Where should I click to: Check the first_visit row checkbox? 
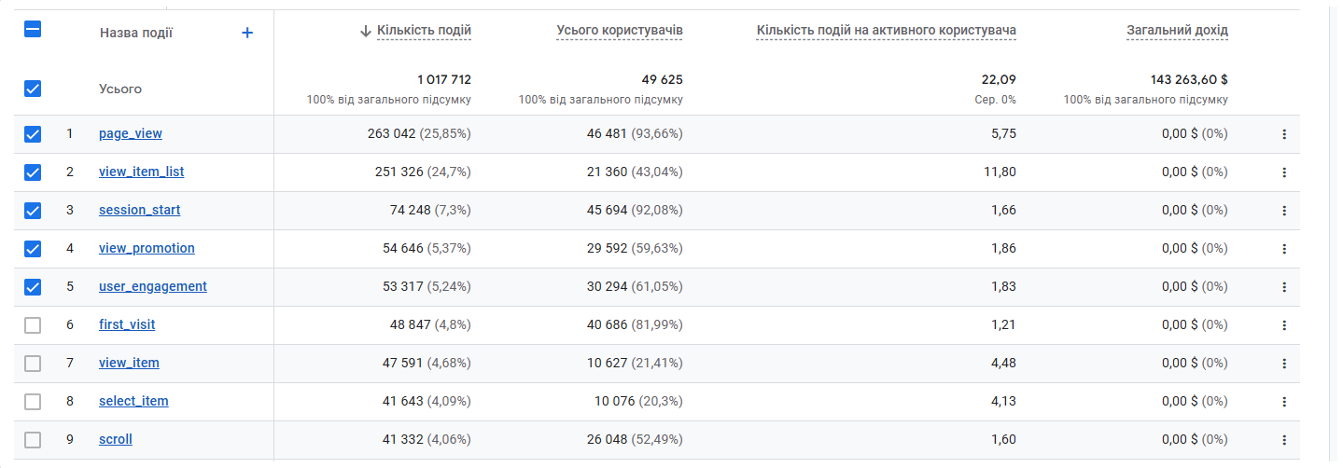(33, 325)
